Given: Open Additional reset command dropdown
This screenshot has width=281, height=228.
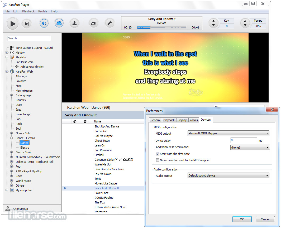Looking at the screenshot, I should point(250,148).
